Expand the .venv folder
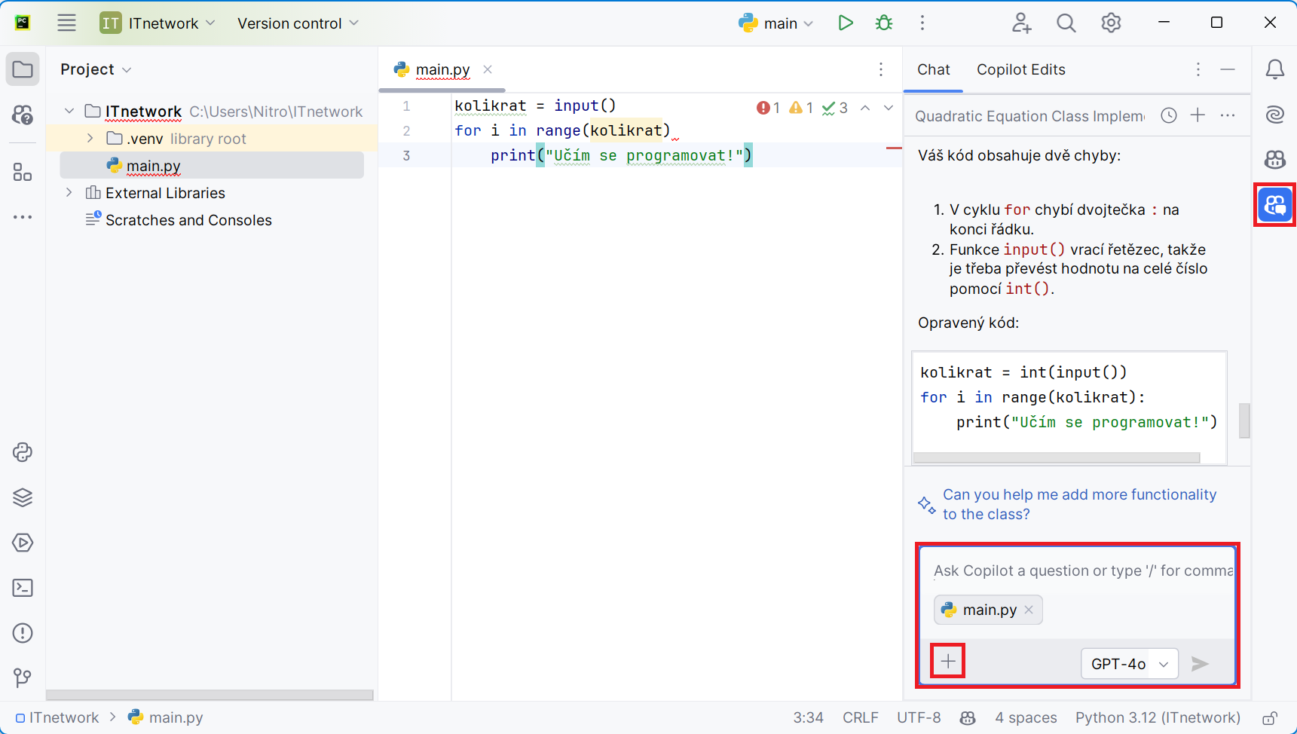Viewport: 1297px width, 734px height. (x=90, y=139)
